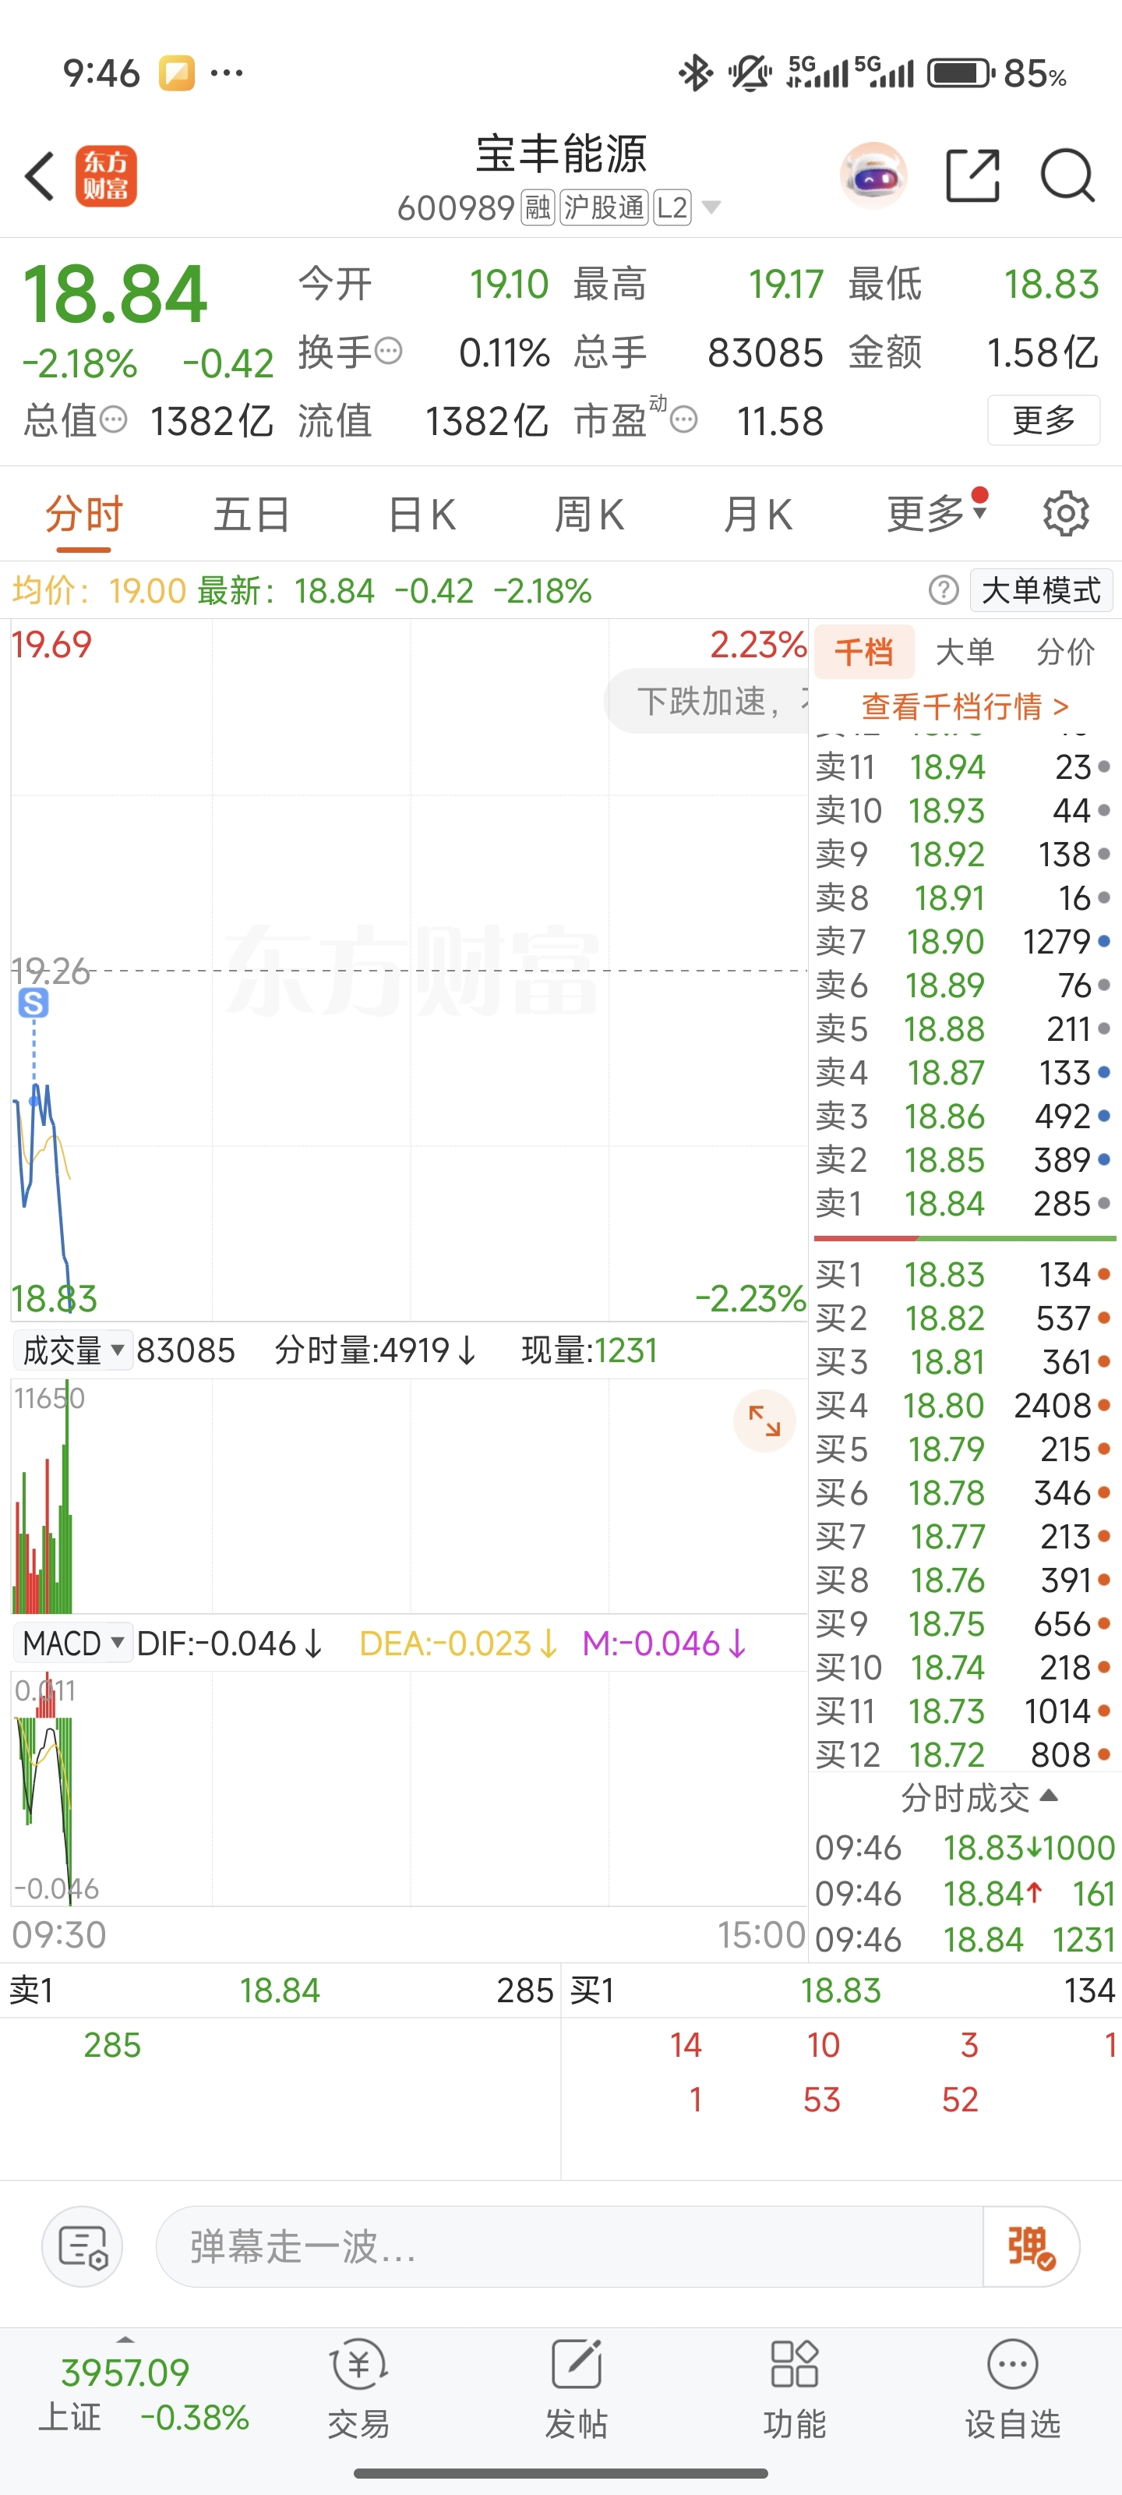The image size is (1122, 2495).
Task: Open chart settings gear icon
Action: pos(1066,513)
